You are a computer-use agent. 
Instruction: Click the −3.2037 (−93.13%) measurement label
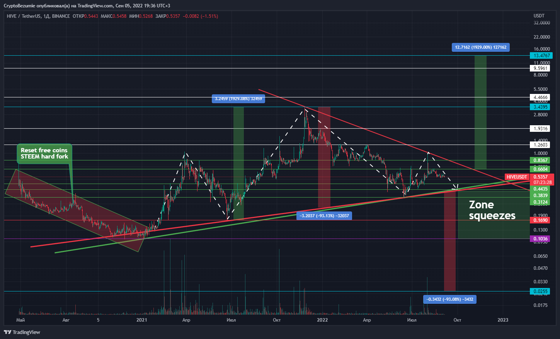click(324, 216)
